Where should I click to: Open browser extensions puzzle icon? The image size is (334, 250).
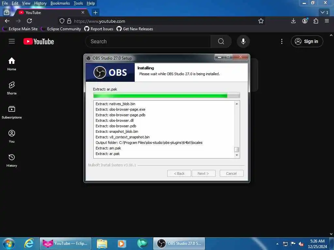(316, 21)
